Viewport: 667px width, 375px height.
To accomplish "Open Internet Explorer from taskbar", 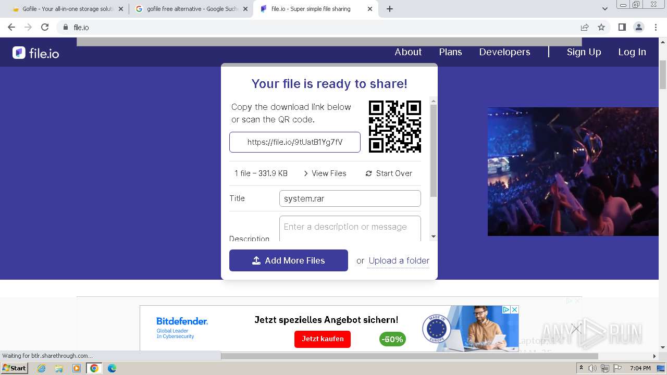I will click(x=41, y=368).
